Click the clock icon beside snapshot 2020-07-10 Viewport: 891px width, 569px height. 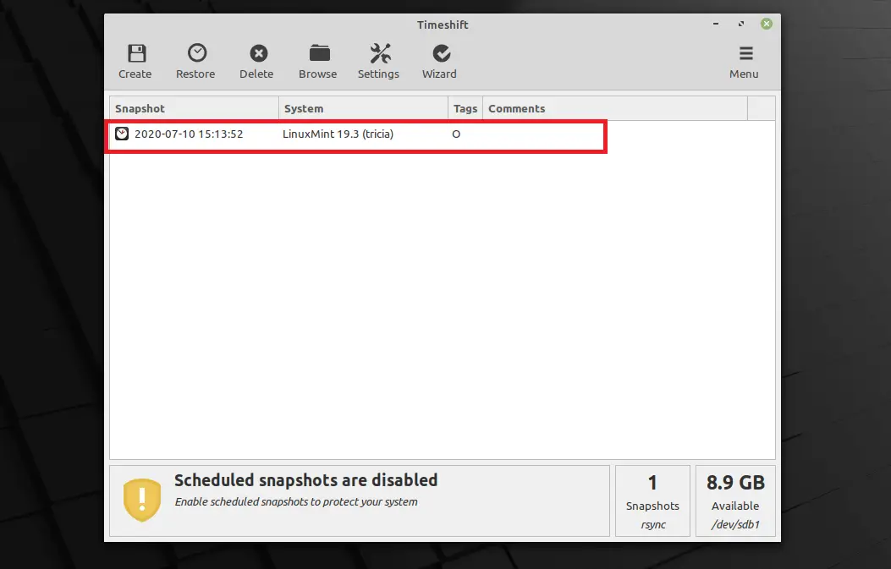[x=122, y=134]
